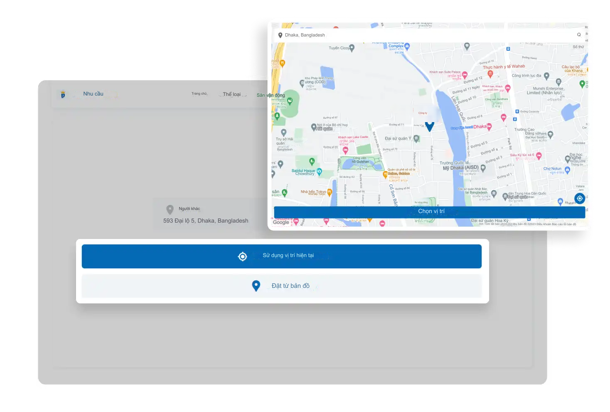Screen dimensions: 610x412
Task: Click 'Trụ sở Hải quân' map marker
Action: tap(283, 132)
